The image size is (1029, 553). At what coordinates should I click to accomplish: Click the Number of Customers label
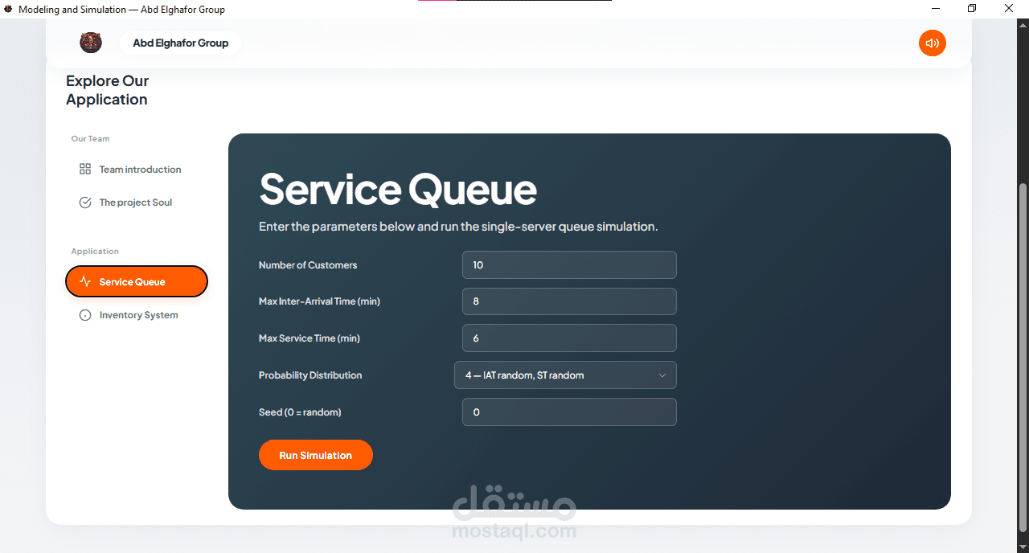coord(308,265)
